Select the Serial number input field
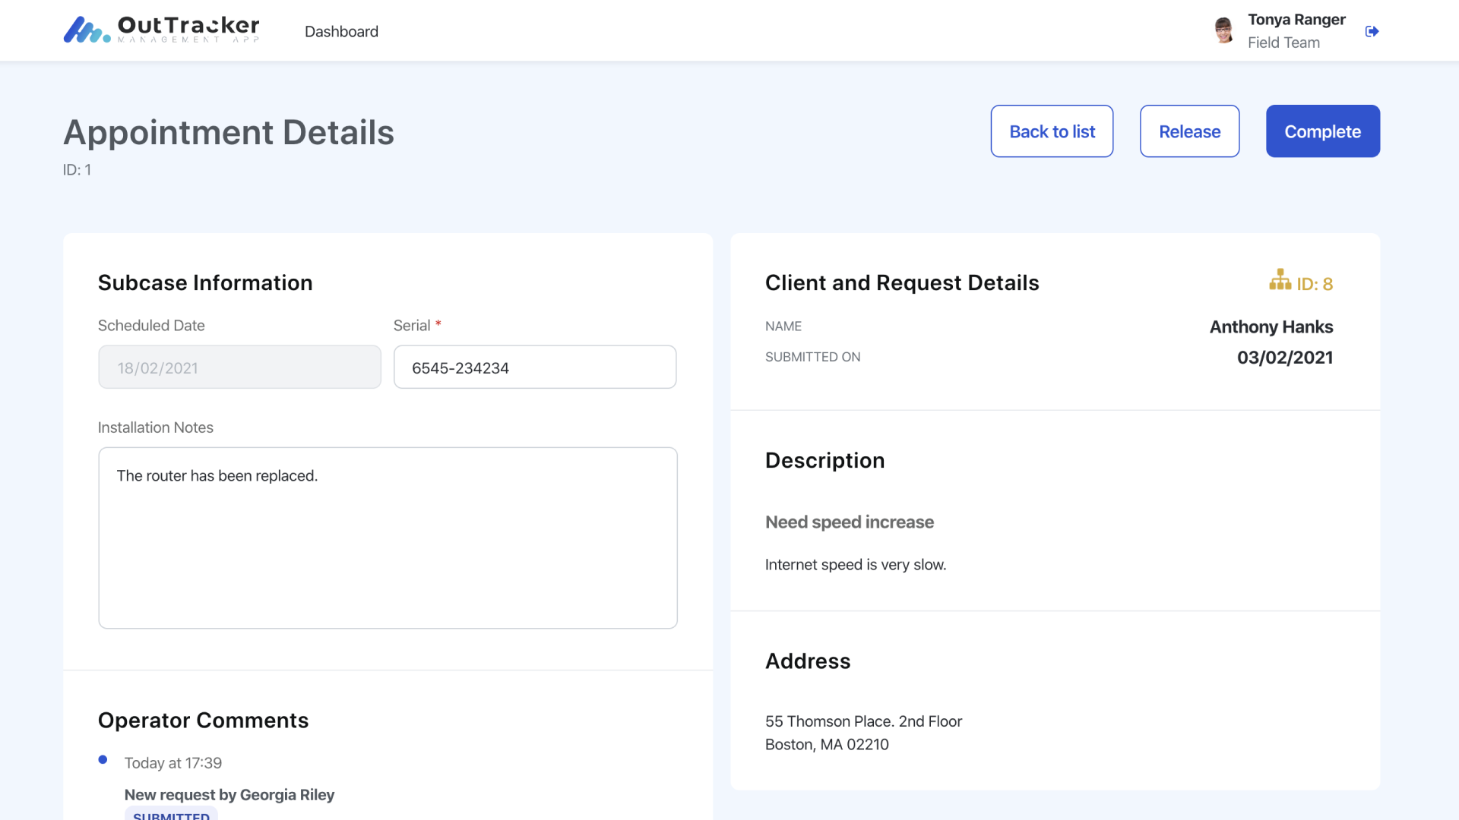This screenshot has height=820, width=1459. 534,367
